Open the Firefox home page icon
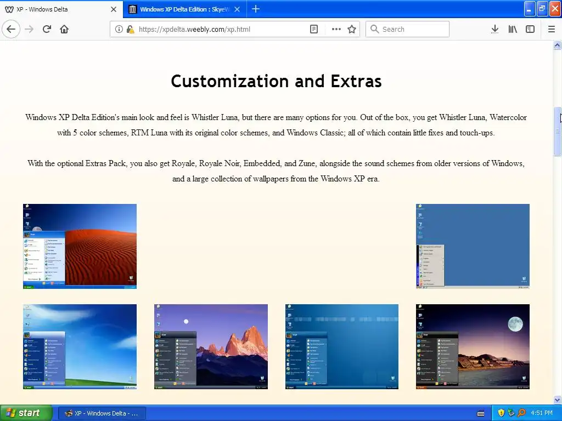 pos(64,29)
